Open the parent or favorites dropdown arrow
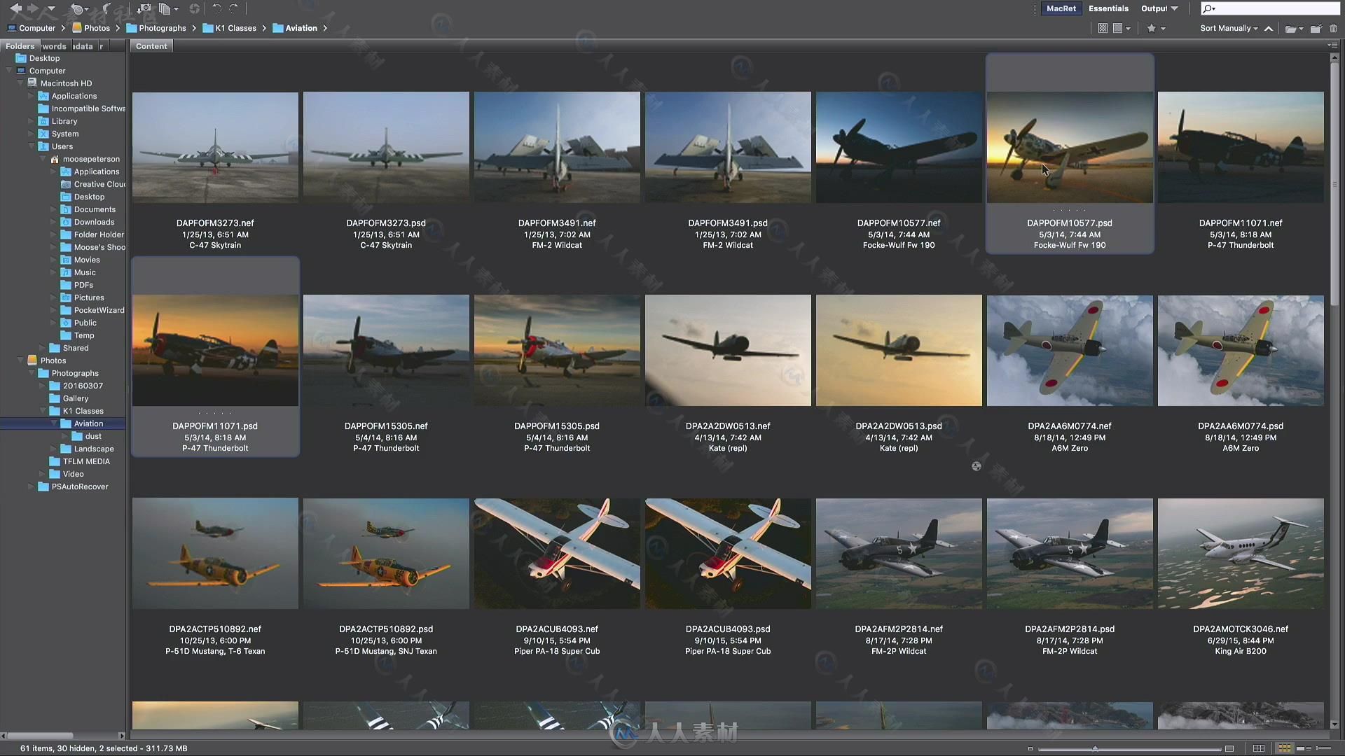 [x=51, y=8]
